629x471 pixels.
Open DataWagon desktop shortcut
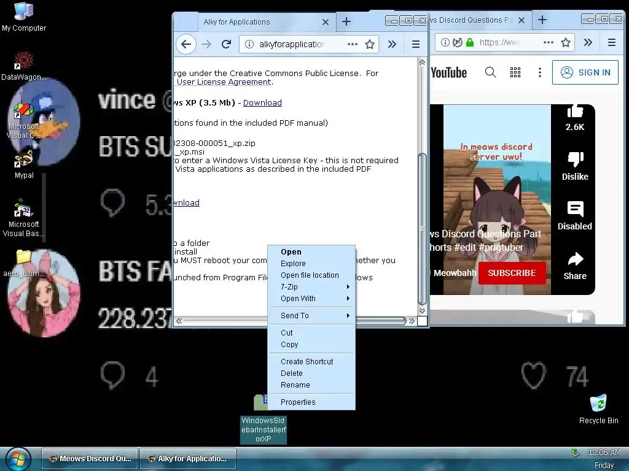point(24,66)
